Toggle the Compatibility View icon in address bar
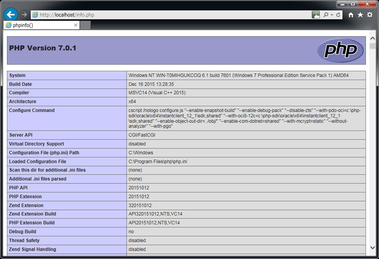The width and height of the screenshot is (379, 259). click(x=316, y=15)
